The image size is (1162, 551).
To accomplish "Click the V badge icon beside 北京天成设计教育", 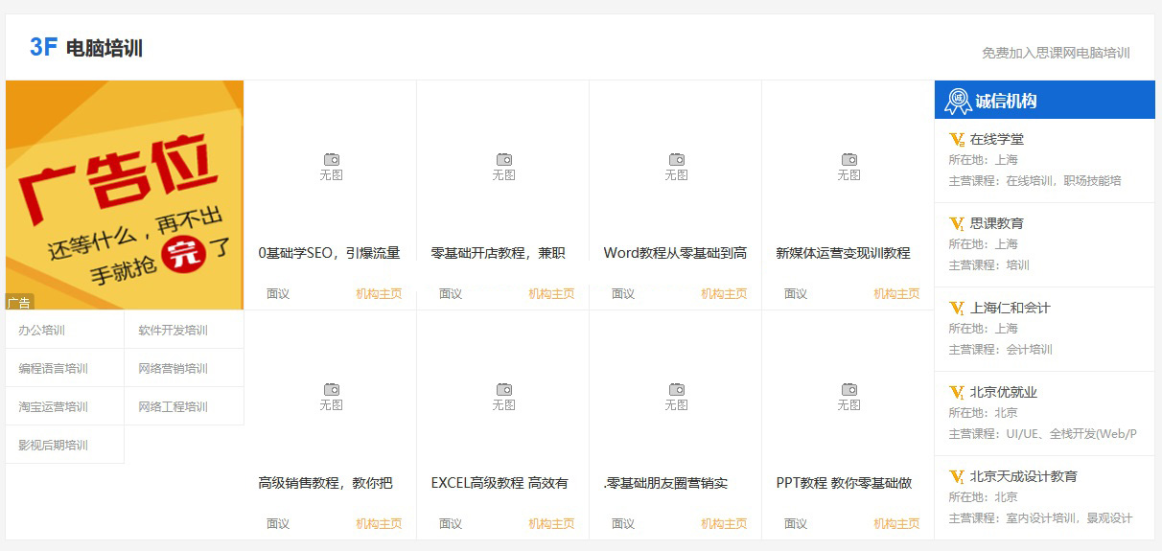I will point(956,477).
